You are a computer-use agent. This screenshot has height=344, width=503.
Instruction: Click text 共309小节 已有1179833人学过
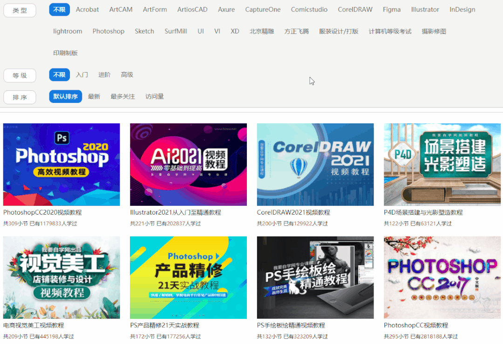pos(40,223)
